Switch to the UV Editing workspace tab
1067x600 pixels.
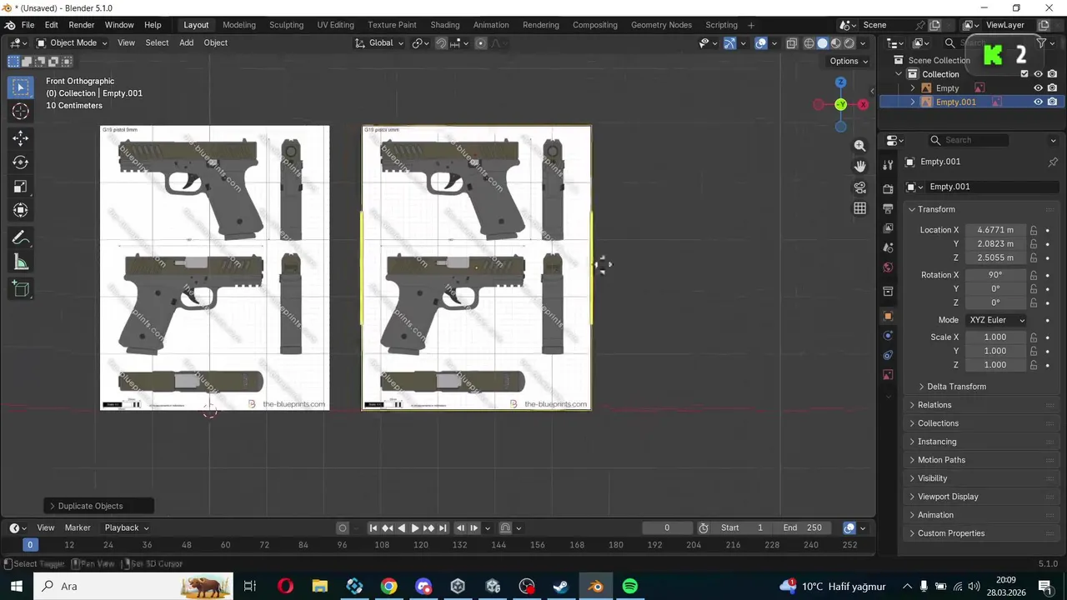(x=335, y=25)
